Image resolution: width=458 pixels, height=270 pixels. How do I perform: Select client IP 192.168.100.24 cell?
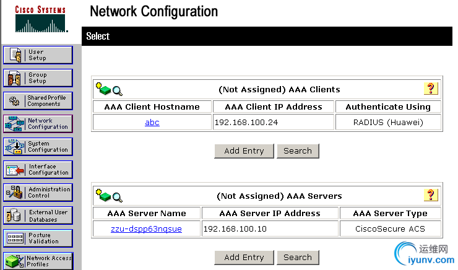click(274, 122)
